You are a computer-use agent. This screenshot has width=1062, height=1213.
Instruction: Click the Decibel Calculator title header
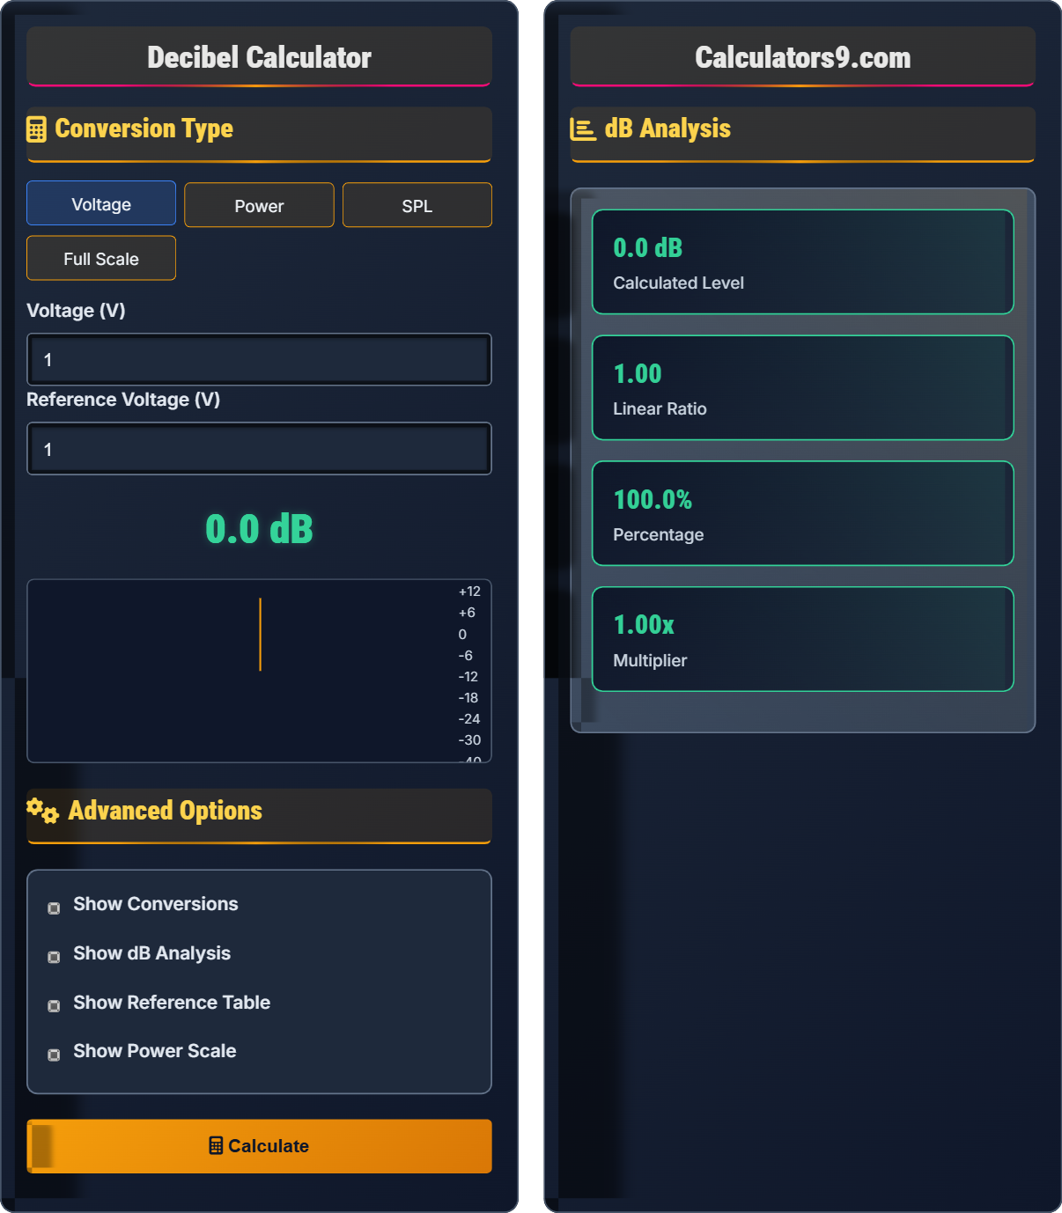tap(259, 57)
